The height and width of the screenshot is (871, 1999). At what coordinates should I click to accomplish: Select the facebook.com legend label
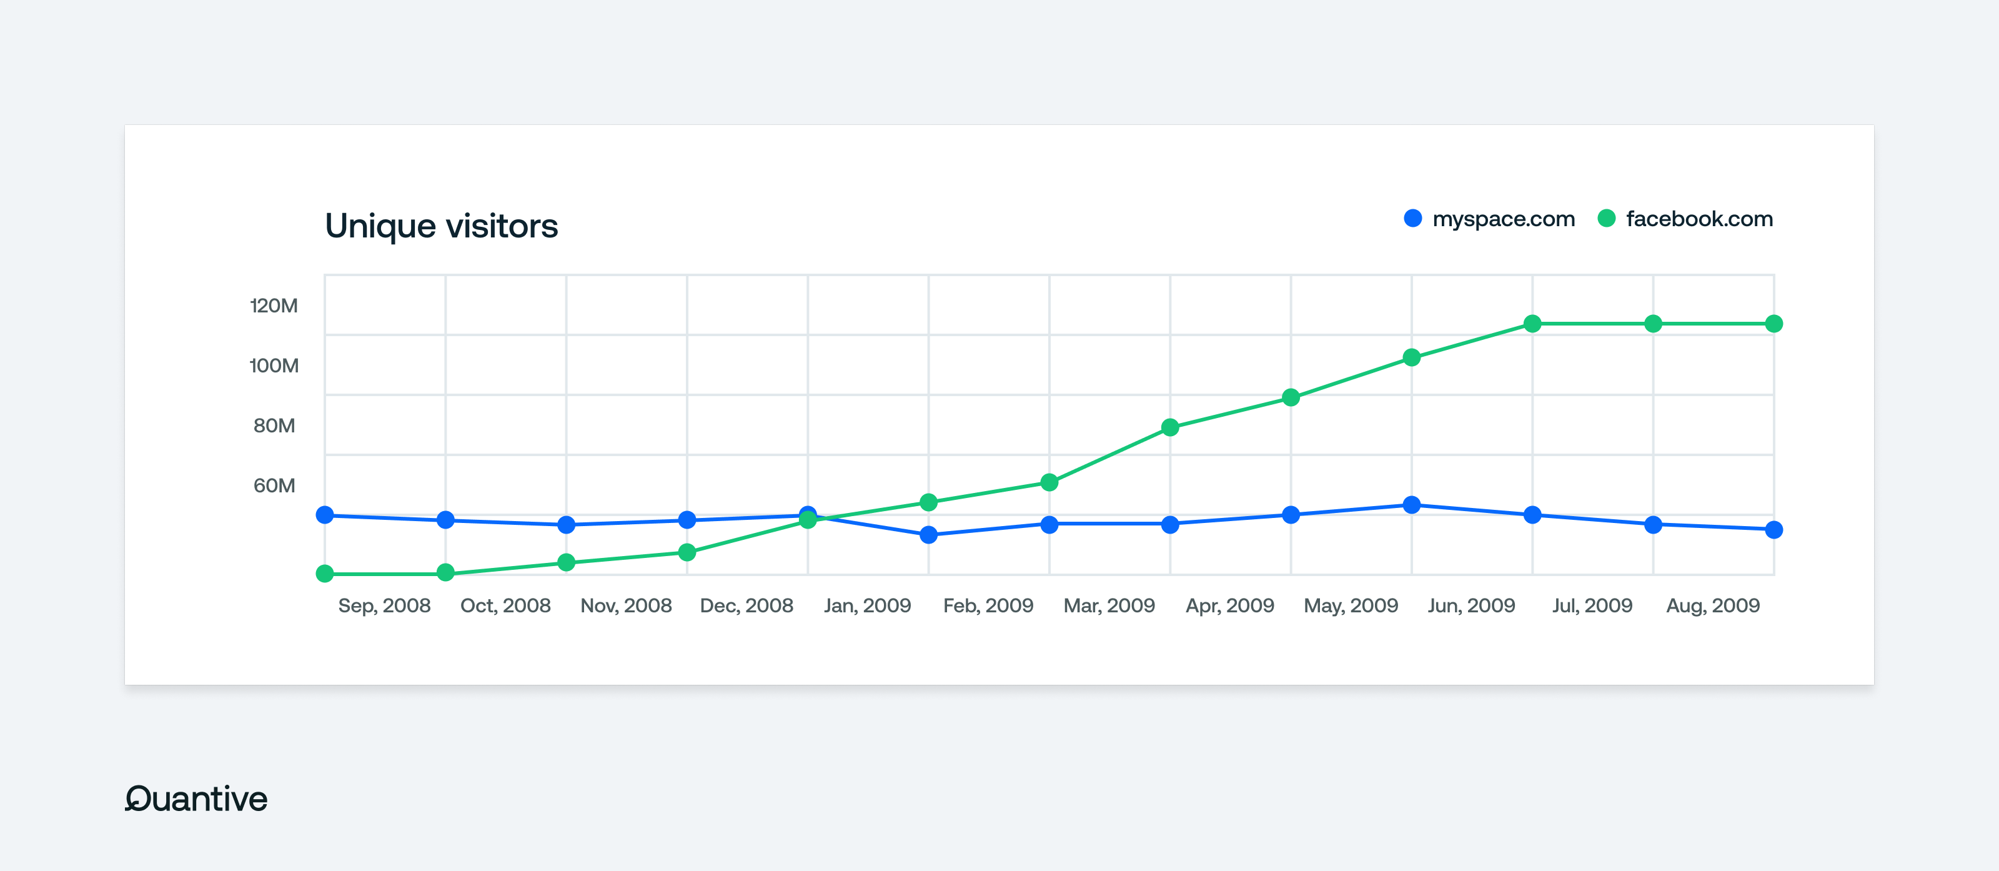(1699, 219)
